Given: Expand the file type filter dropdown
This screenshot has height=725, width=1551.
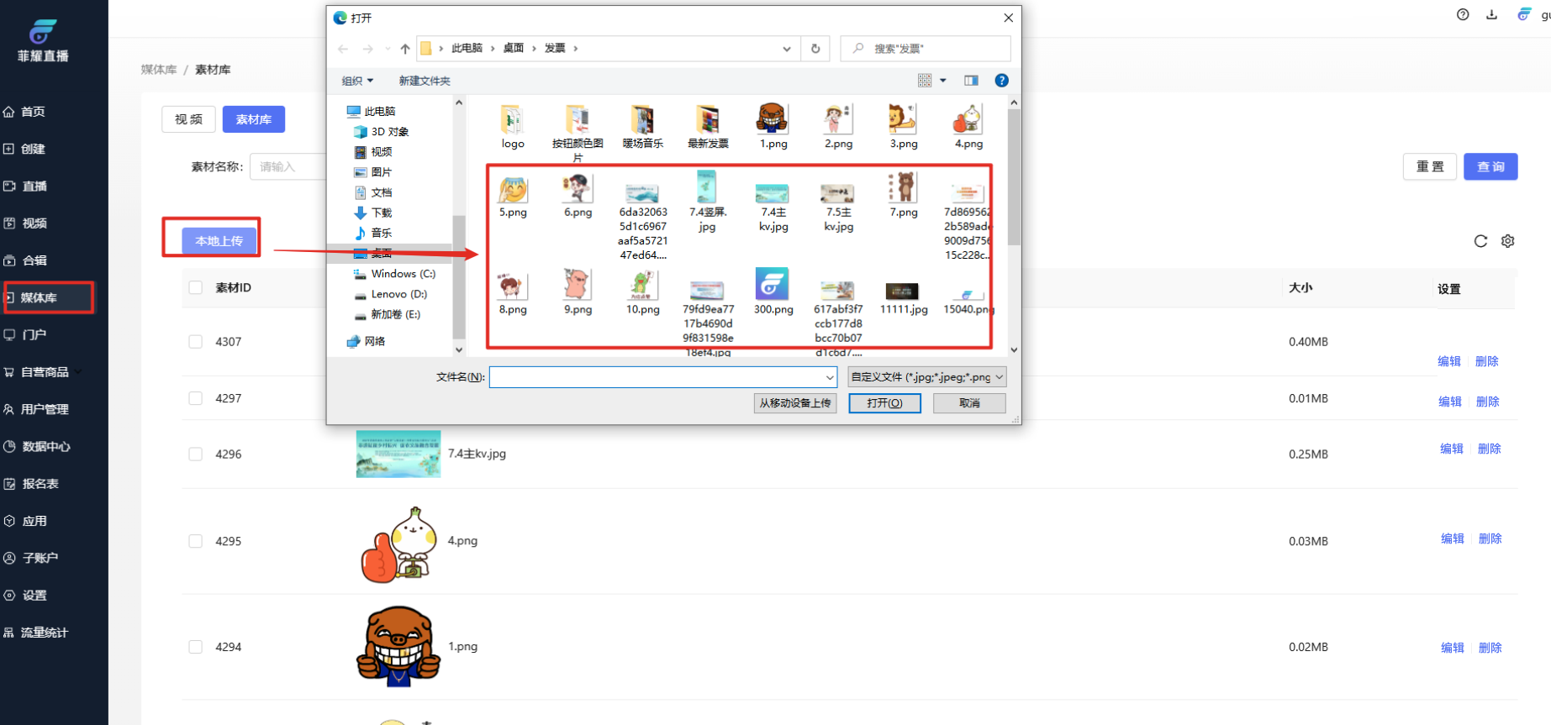Looking at the screenshot, I should 926,377.
